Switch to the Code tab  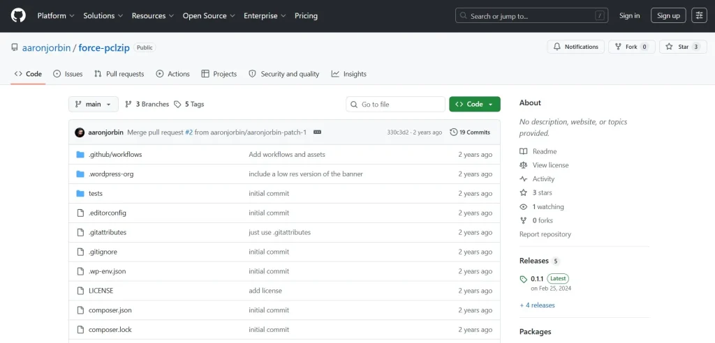28,74
